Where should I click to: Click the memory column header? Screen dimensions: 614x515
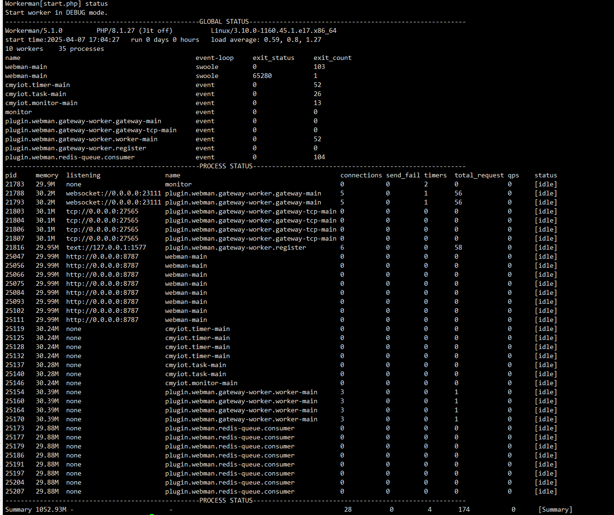point(47,175)
